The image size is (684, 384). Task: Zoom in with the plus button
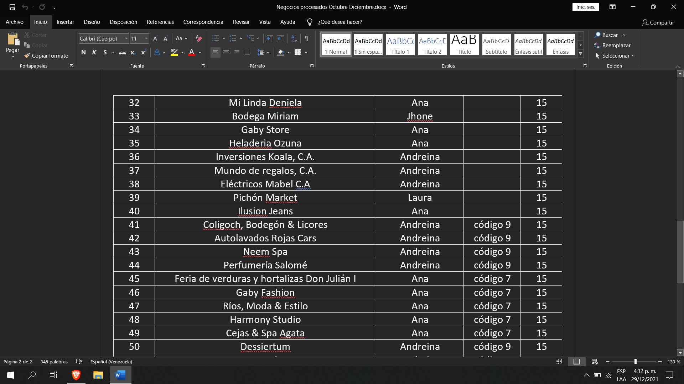(660, 362)
